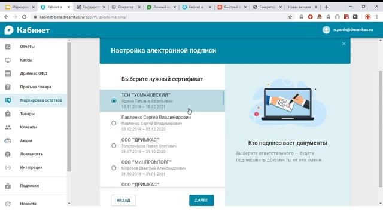
Task: Open Дримкас ОФД sidebar icon
Action: click(8, 73)
